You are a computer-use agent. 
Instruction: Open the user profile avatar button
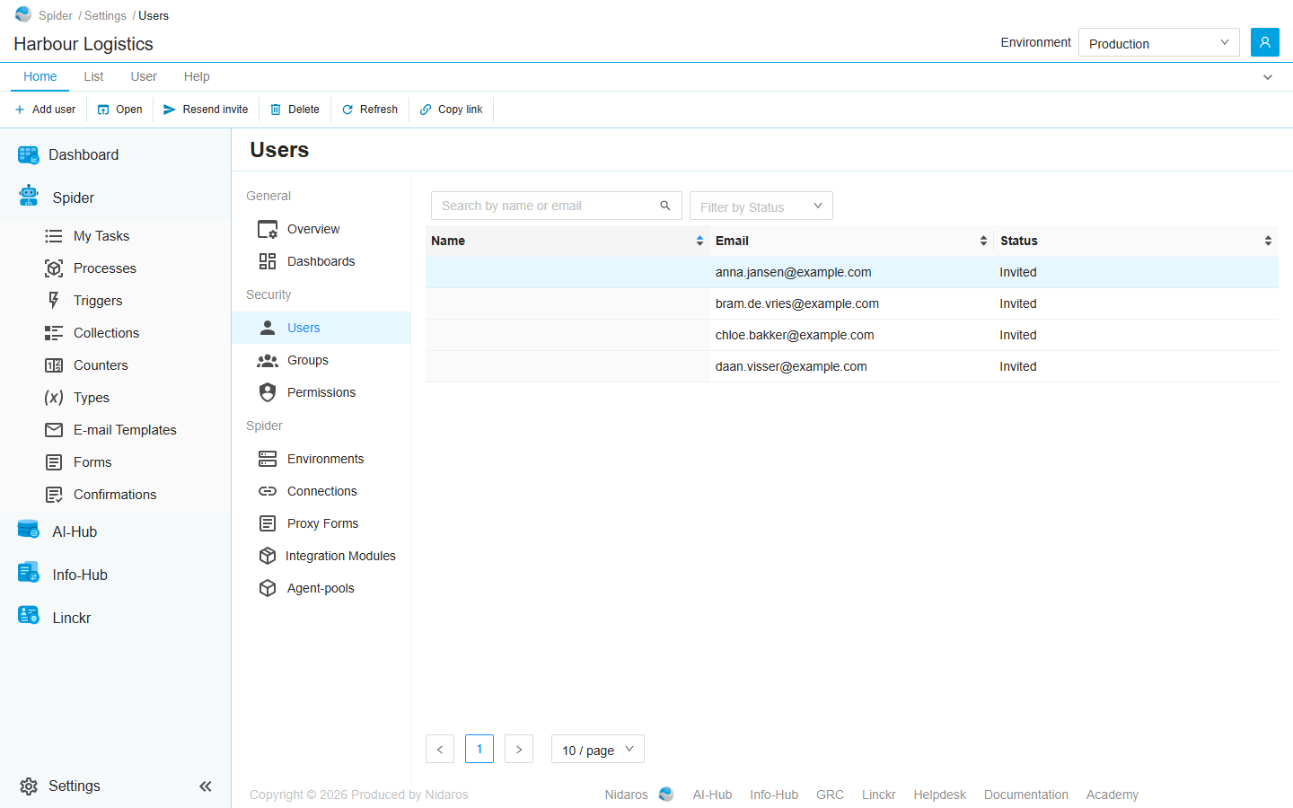(x=1264, y=42)
